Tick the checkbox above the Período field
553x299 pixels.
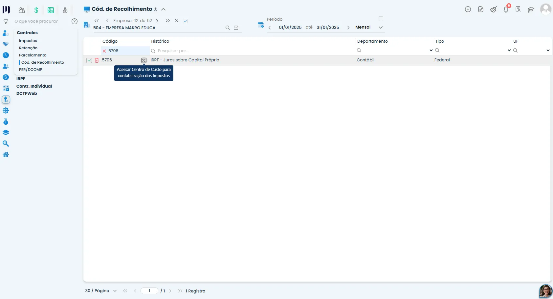point(381,19)
